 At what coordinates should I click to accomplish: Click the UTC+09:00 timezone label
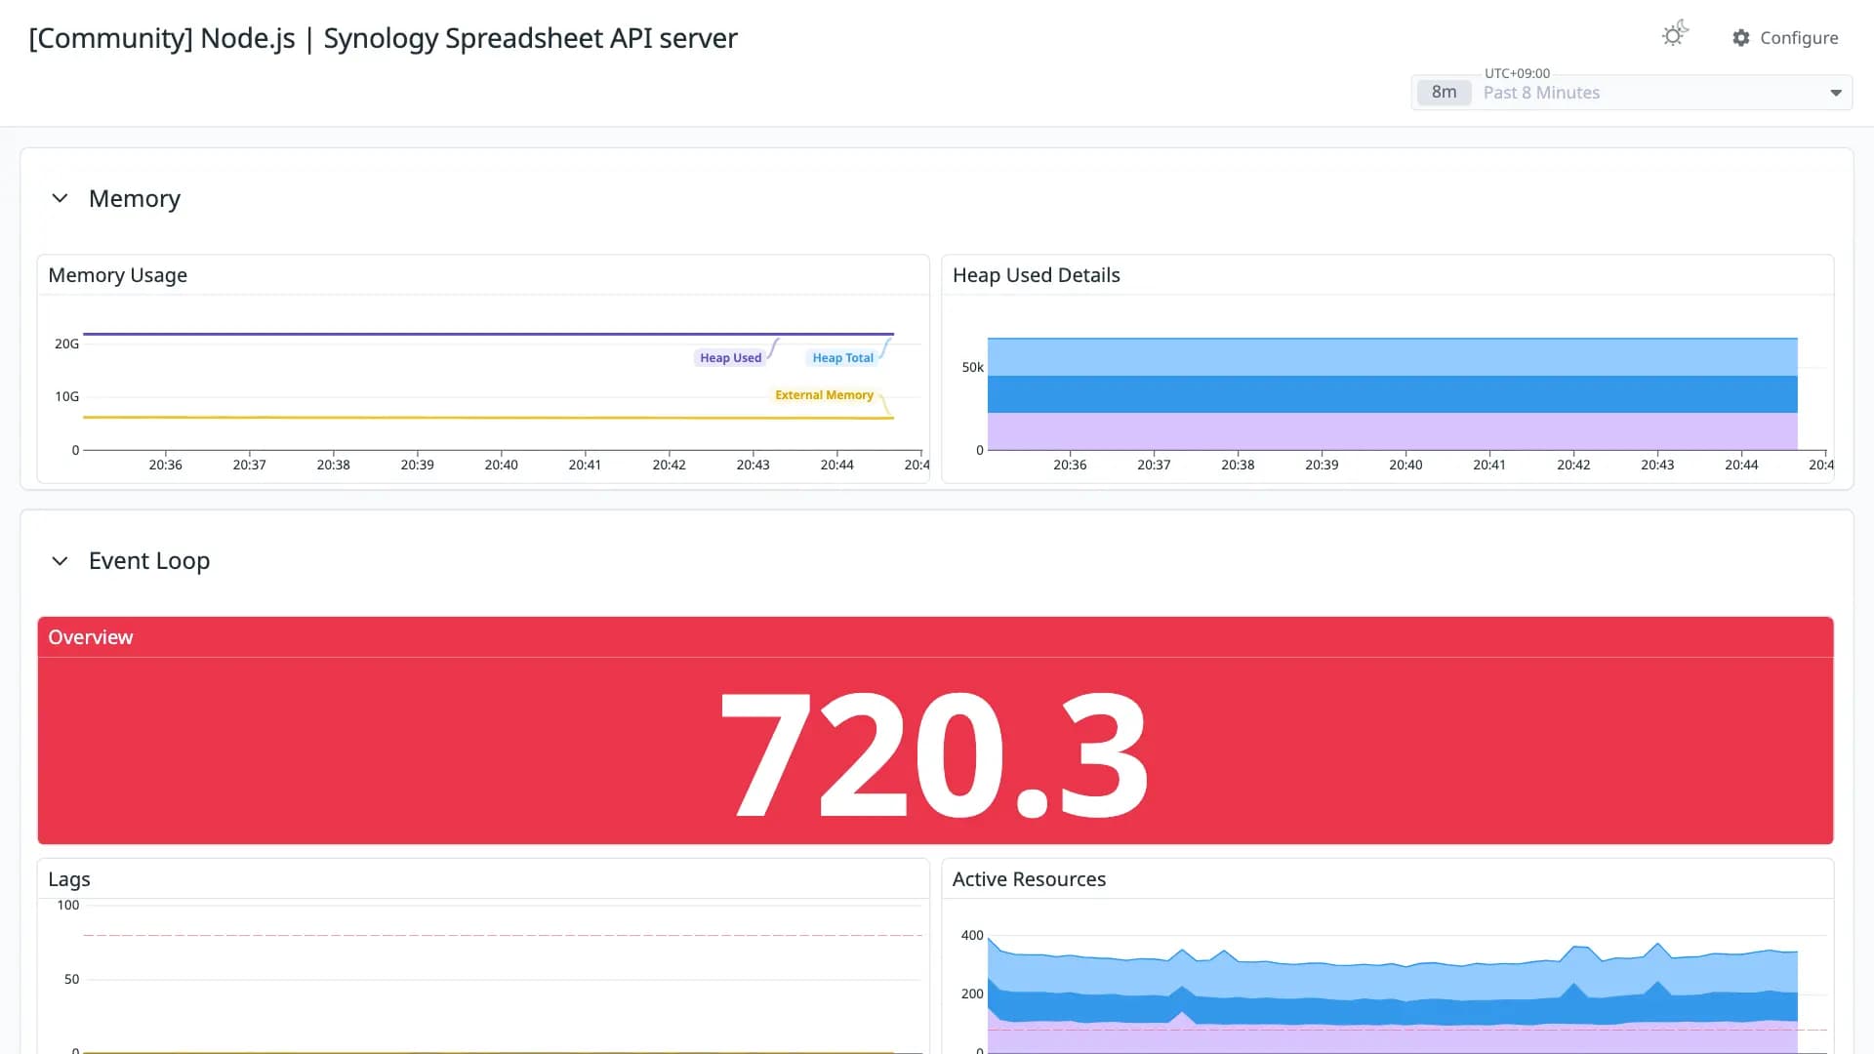coord(1517,73)
